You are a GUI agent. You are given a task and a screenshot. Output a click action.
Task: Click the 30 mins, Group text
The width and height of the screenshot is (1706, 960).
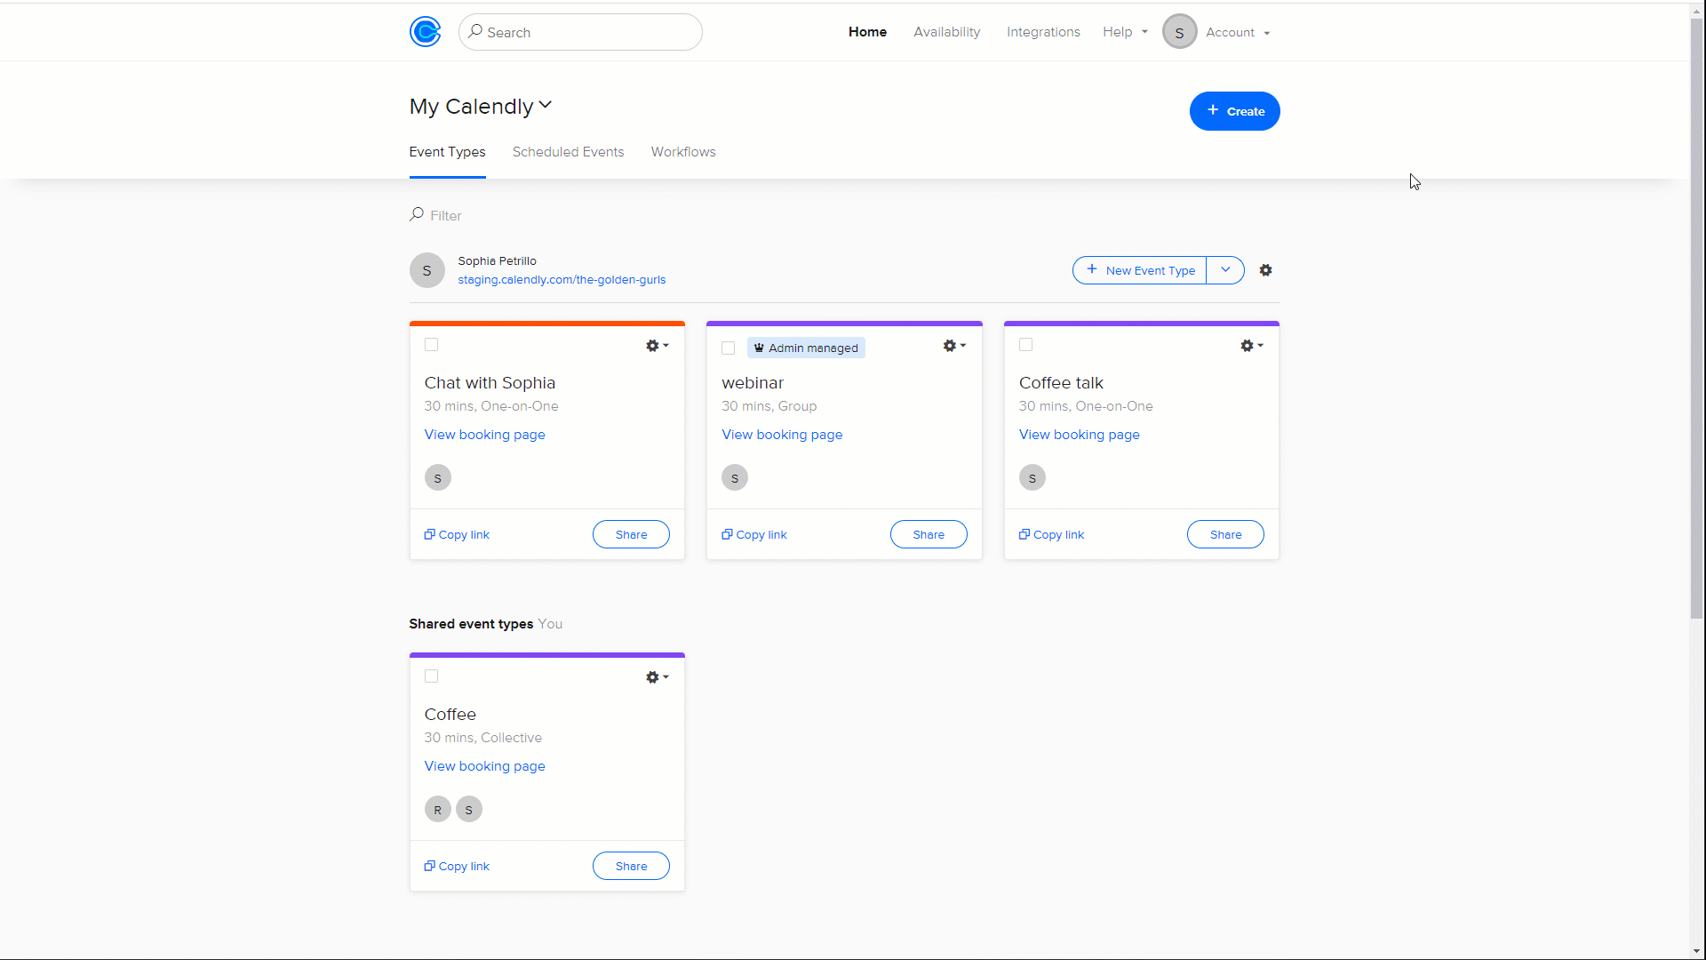769,406
